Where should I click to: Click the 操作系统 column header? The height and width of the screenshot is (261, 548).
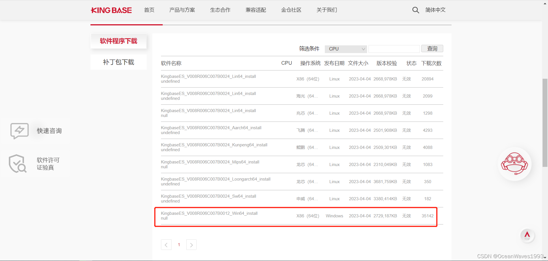311,63
